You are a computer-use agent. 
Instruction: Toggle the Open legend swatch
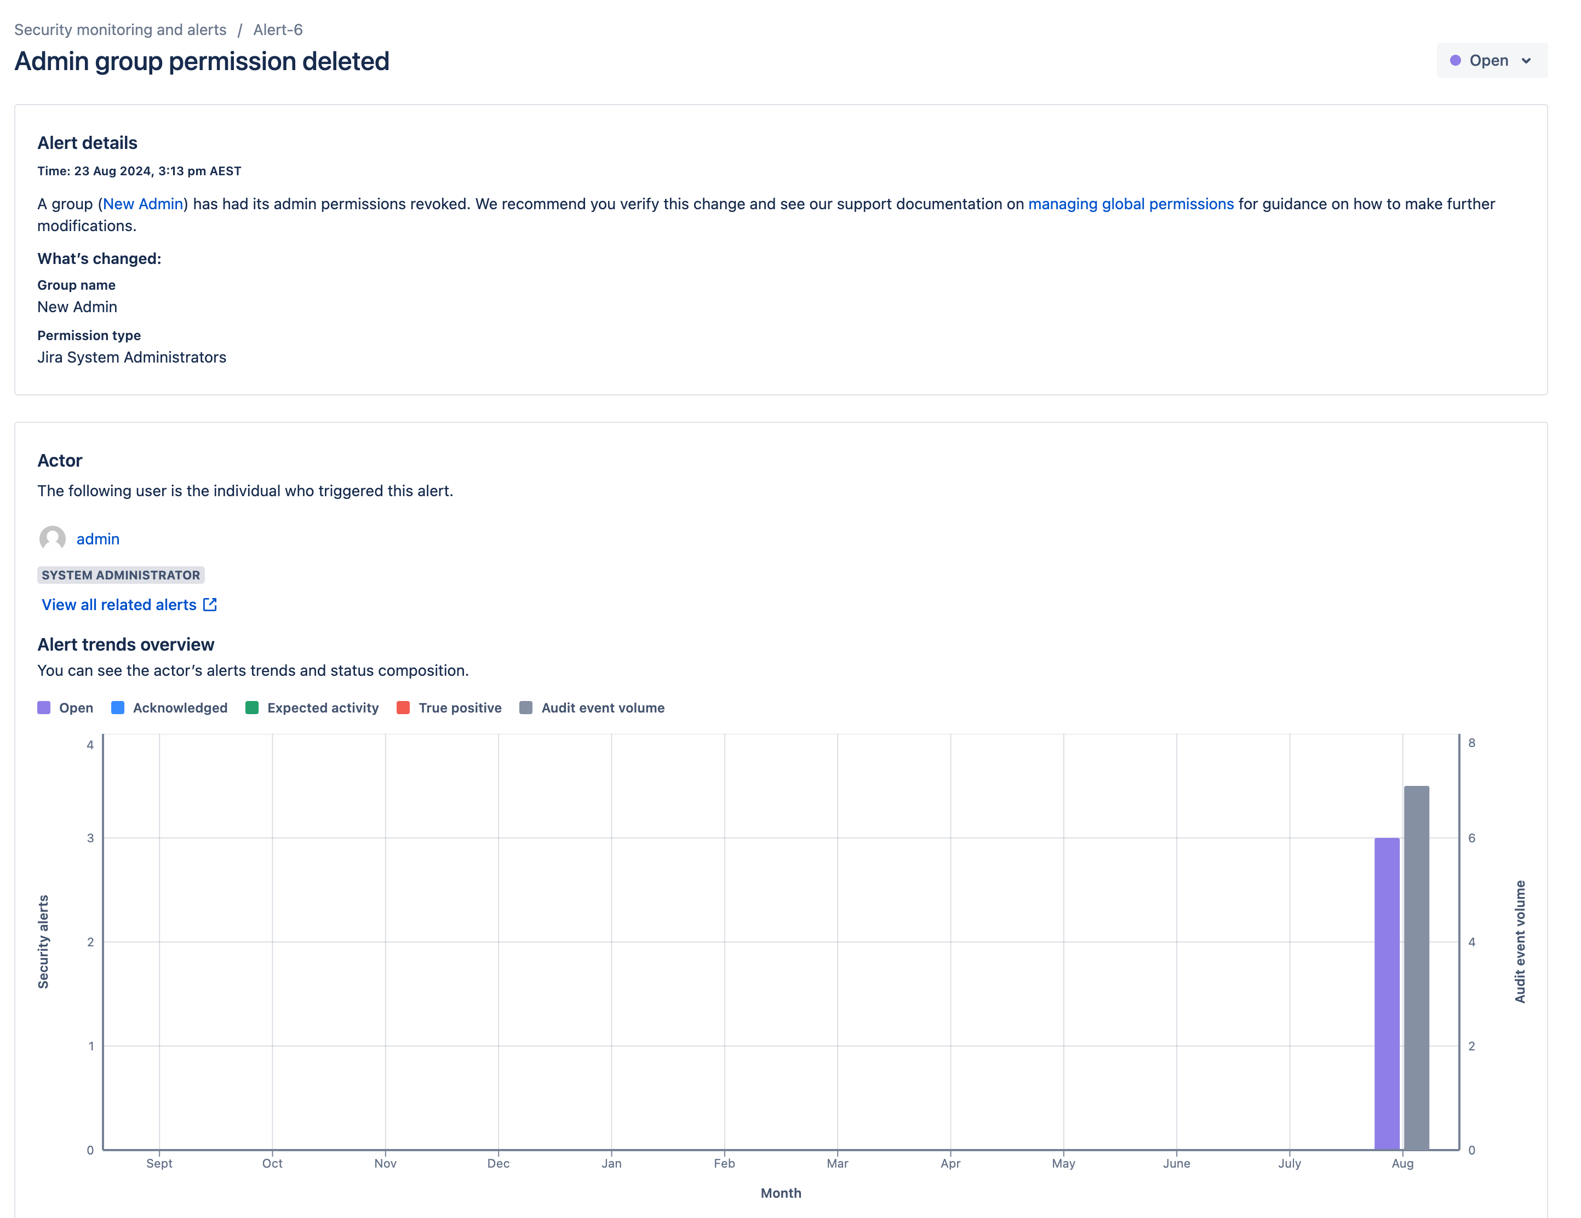coord(44,708)
